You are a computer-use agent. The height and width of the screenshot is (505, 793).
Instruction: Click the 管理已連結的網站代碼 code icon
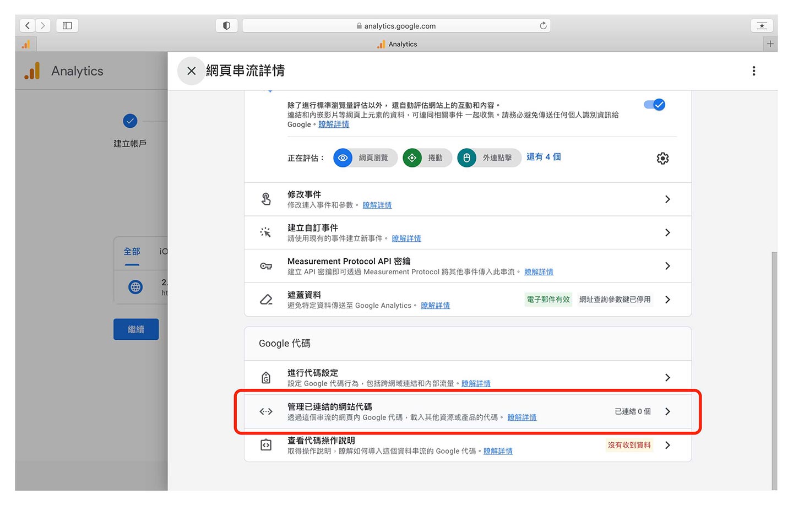point(266,412)
